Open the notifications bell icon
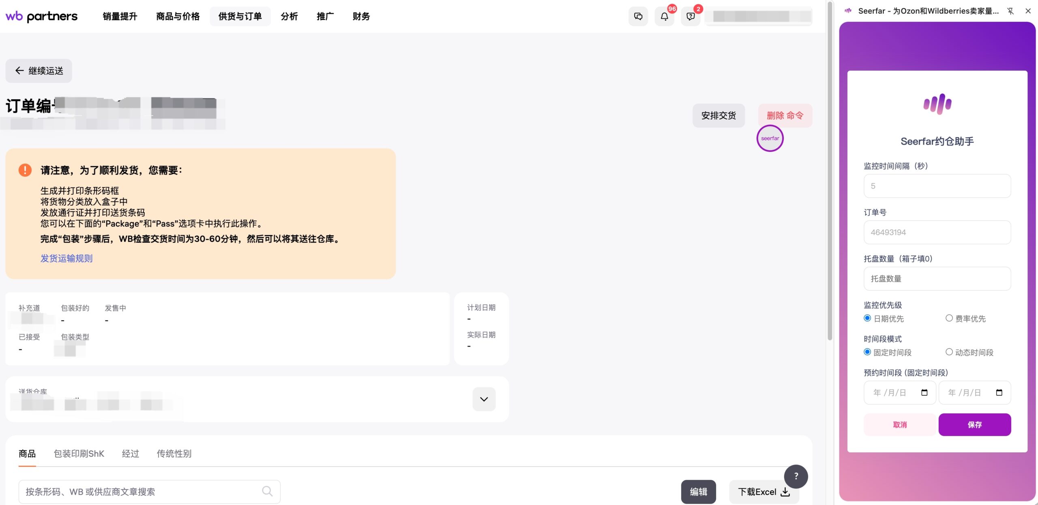Viewport: 1038px width, 505px height. (664, 17)
